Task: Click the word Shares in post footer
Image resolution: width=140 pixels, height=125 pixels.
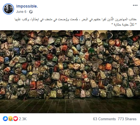Action: (131, 119)
